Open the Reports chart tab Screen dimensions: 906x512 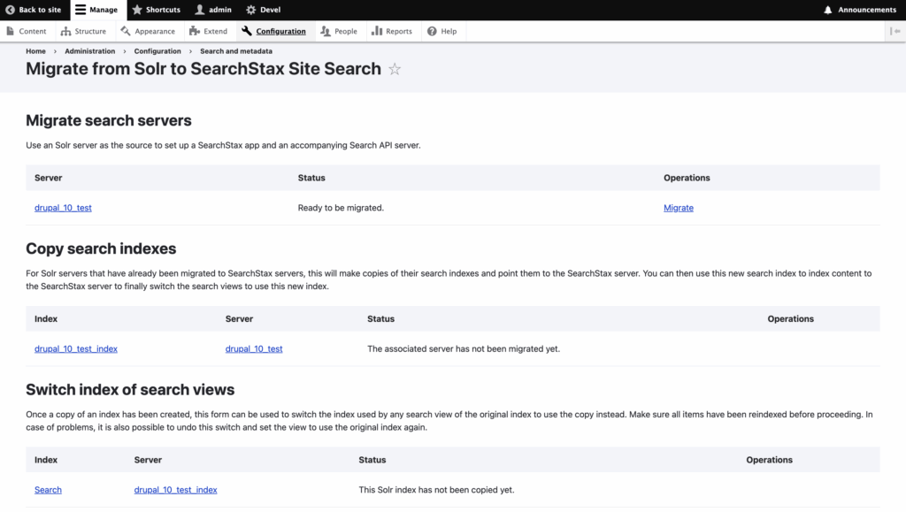click(x=392, y=31)
